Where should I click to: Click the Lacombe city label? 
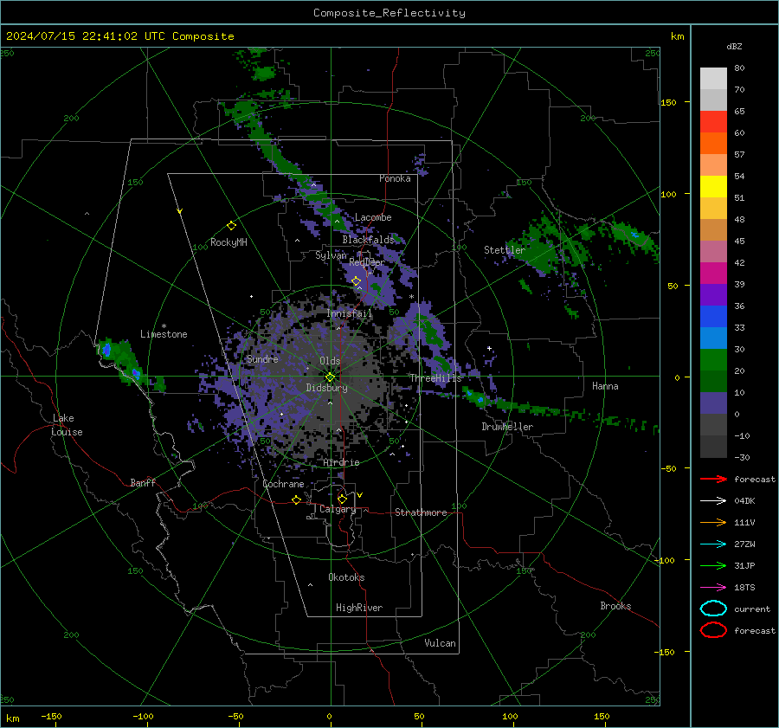tap(373, 217)
